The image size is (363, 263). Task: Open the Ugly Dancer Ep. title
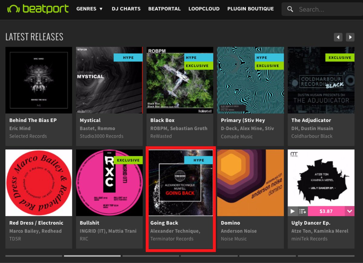(311, 223)
